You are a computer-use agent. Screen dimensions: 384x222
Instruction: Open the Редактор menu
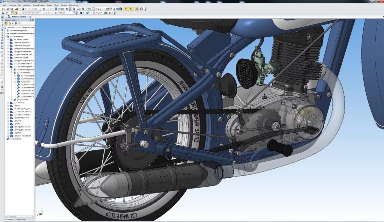(12, 5)
